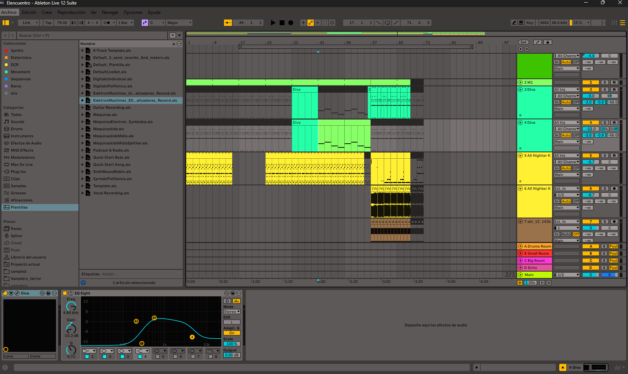628x374 pixels.
Task: Enable EQ Eight band 5 activator
Action: [157, 357]
